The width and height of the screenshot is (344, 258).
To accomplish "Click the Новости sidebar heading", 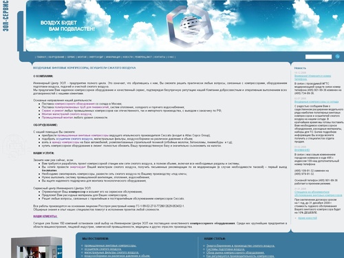I will [x=300, y=68].
